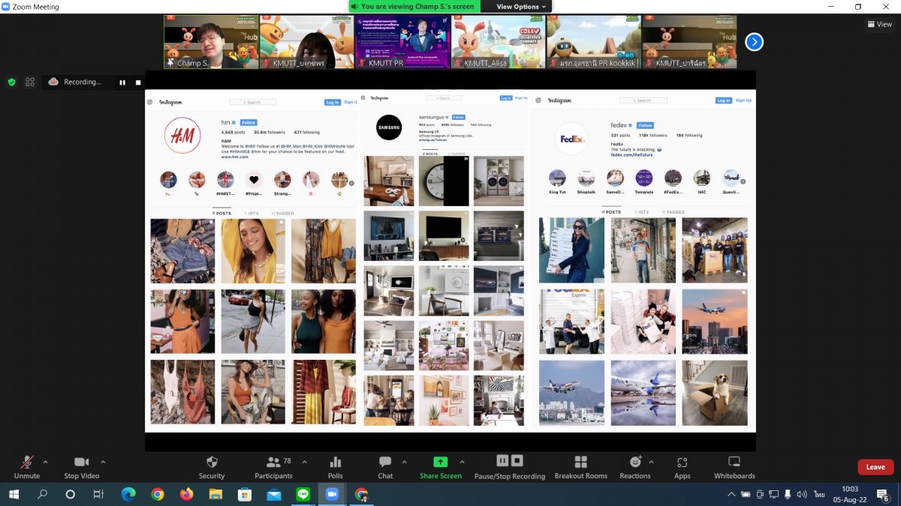901x506 pixels.
Task: Click the cloud Recording... indicator
Action: tap(74, 82)
